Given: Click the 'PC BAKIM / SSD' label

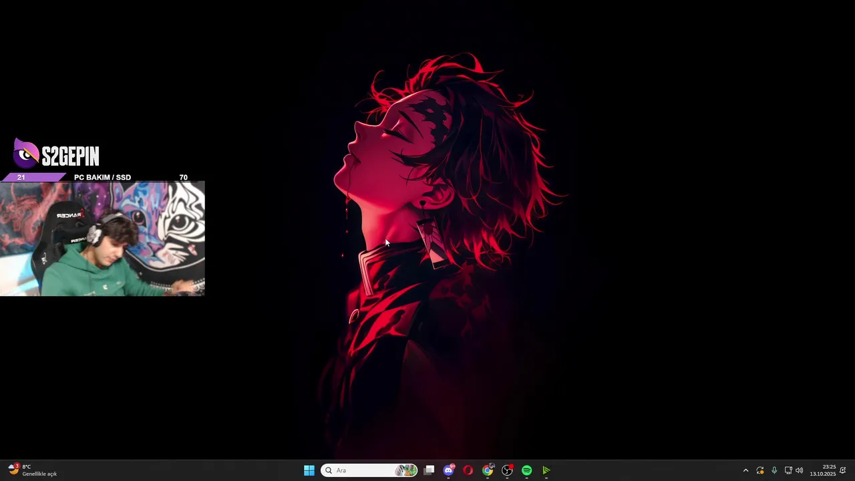Looking at the screenshot, I should pyautogui.click(x=102, y=177).
